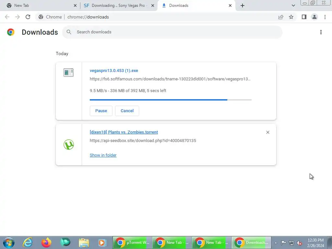Open the side panel icon
Image resolution: width=332 pixels, height=249 pixels.
304,17
